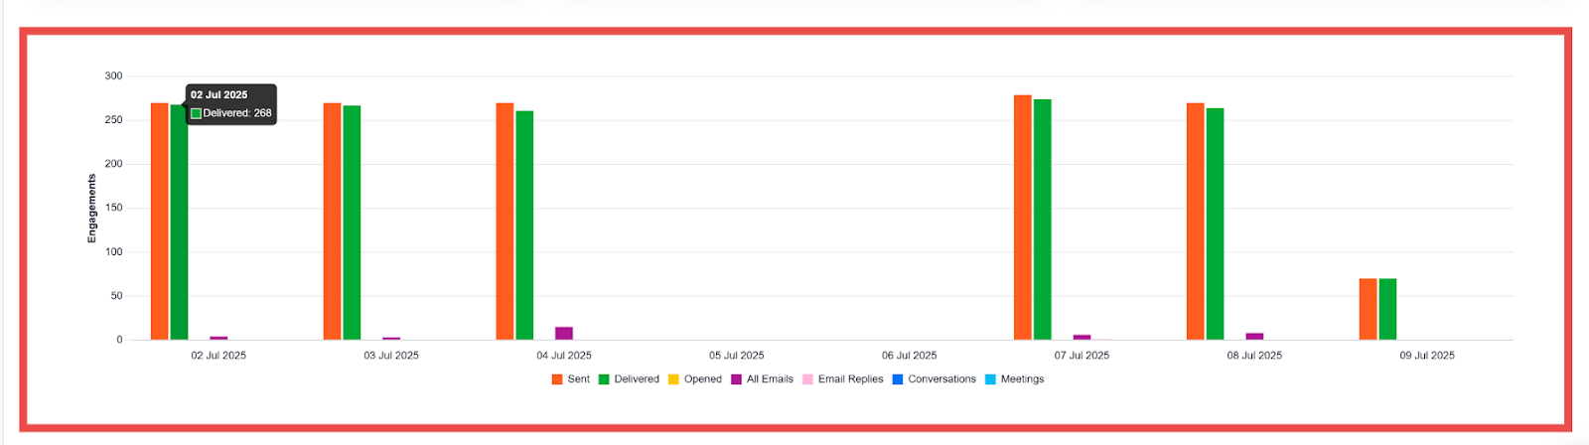Click the purple All Emails bar on 08 Jul 2025

coord(1254,337)
